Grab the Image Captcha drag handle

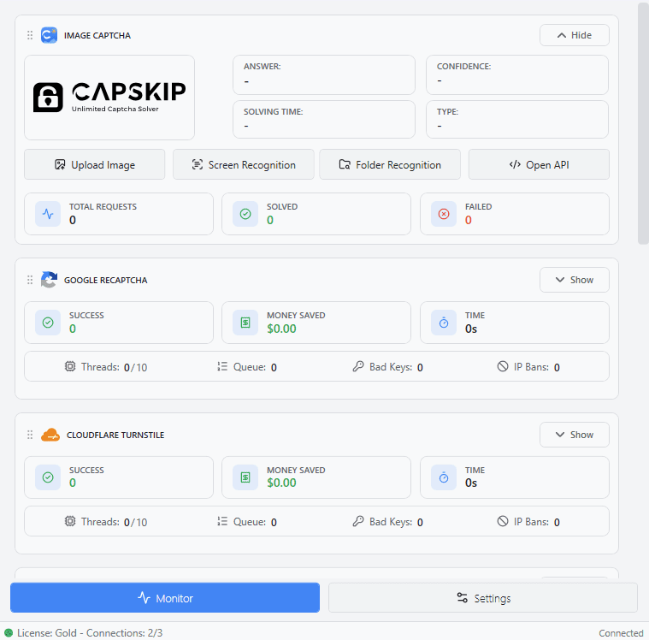(x=30, y=35)
